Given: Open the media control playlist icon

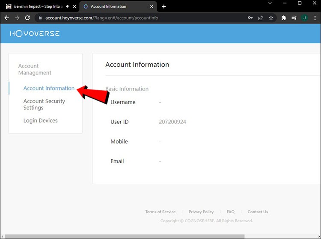Looking at the screenshot, I should tap(294, 18).
